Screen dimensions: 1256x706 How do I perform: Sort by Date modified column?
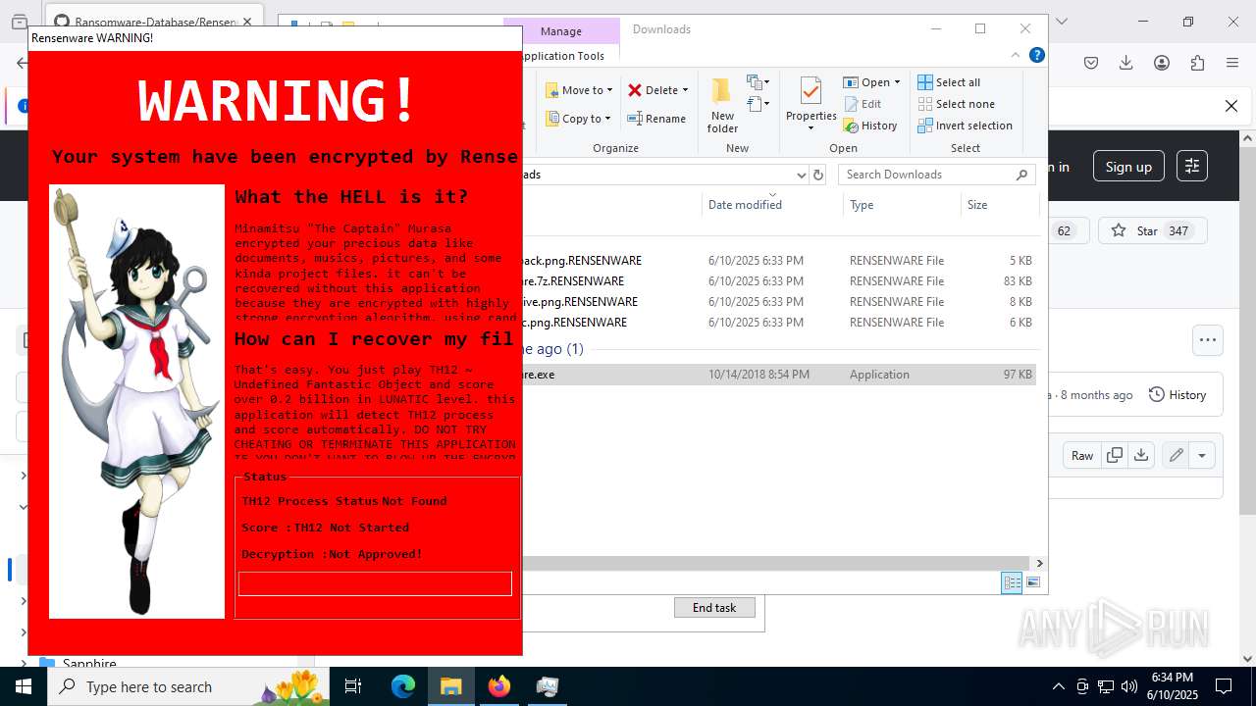point(746,205)
